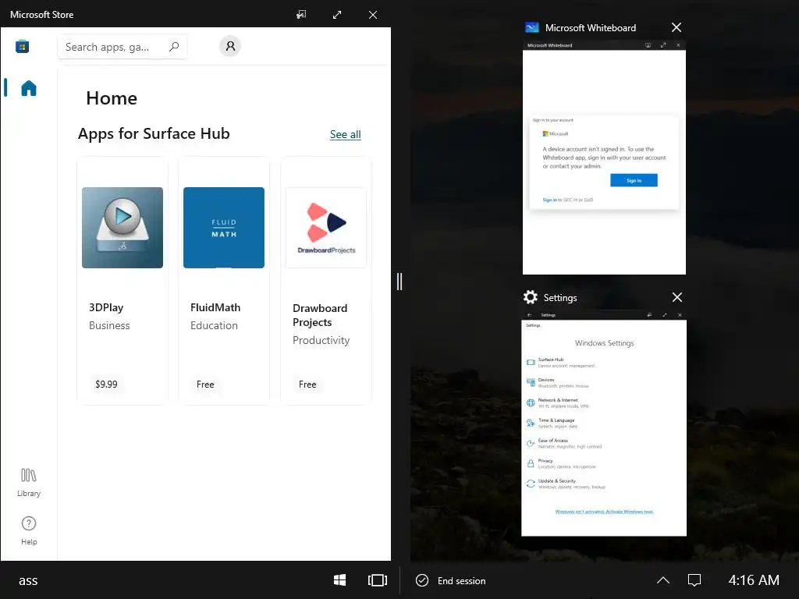Click the 'ass' text in taskbar
Image resolution: width=799 pixels, height=599 pixels.
click(28, 580)
